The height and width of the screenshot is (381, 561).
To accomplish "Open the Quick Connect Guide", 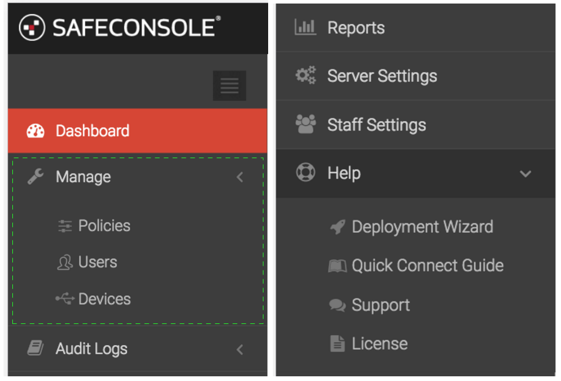I will pos(428,266).
